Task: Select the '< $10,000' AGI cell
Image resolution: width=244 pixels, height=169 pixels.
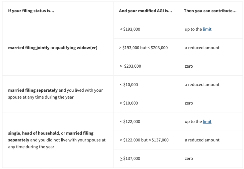Action: (146, 85)
